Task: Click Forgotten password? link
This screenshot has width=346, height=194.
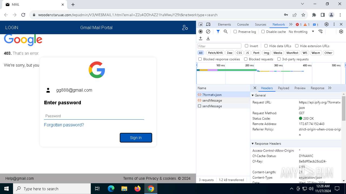Action: (64, 125)
